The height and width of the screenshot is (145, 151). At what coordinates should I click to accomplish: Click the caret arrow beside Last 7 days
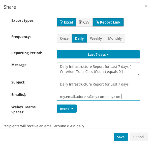click(x=108, y=55)
